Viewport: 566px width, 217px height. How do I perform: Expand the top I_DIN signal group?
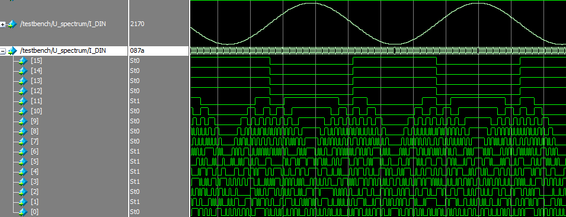[3, 24]
